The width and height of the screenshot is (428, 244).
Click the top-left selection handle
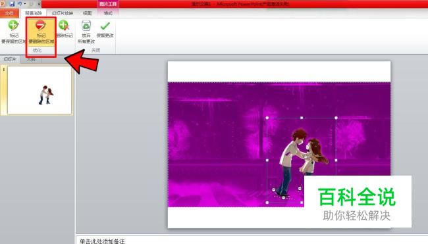point(267,118)
